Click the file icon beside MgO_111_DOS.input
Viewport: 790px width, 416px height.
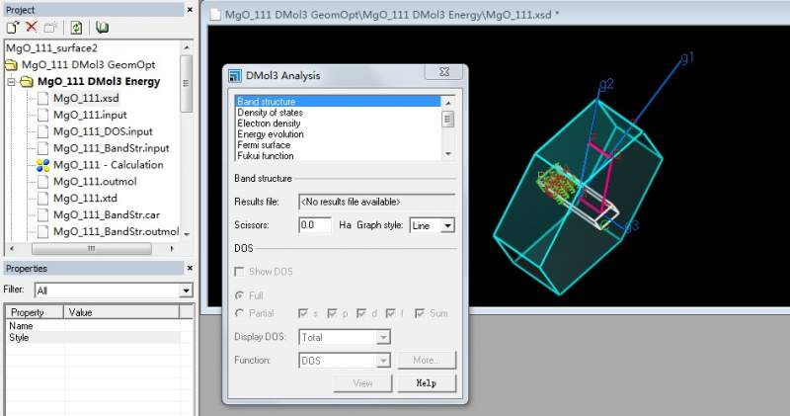pyautogui.click(x=43, y=131)
